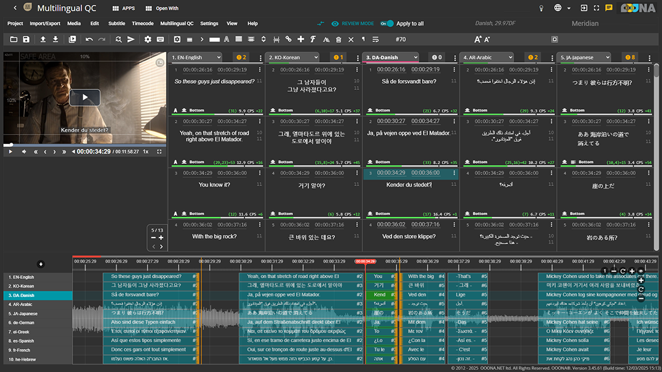
Task: Click the yellow chat comments icon
Action: point(609,8)
